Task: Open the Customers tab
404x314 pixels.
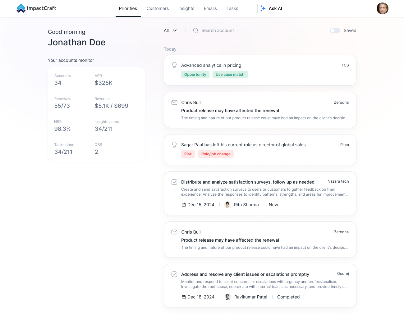Action: pyautogui.click(x=158, y=8)
